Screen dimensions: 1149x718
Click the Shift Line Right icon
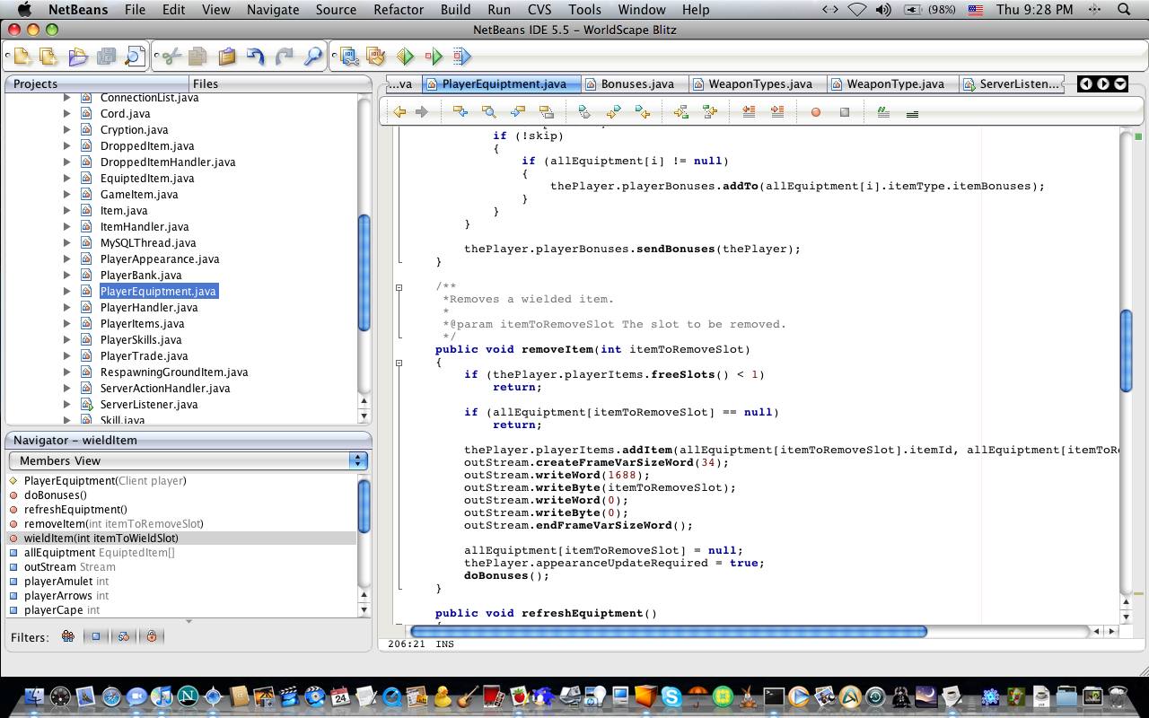point(777,112)
